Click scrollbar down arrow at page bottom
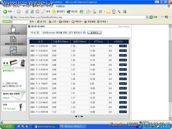This screenshot has height=129, width=172. [x=170, y=118]
